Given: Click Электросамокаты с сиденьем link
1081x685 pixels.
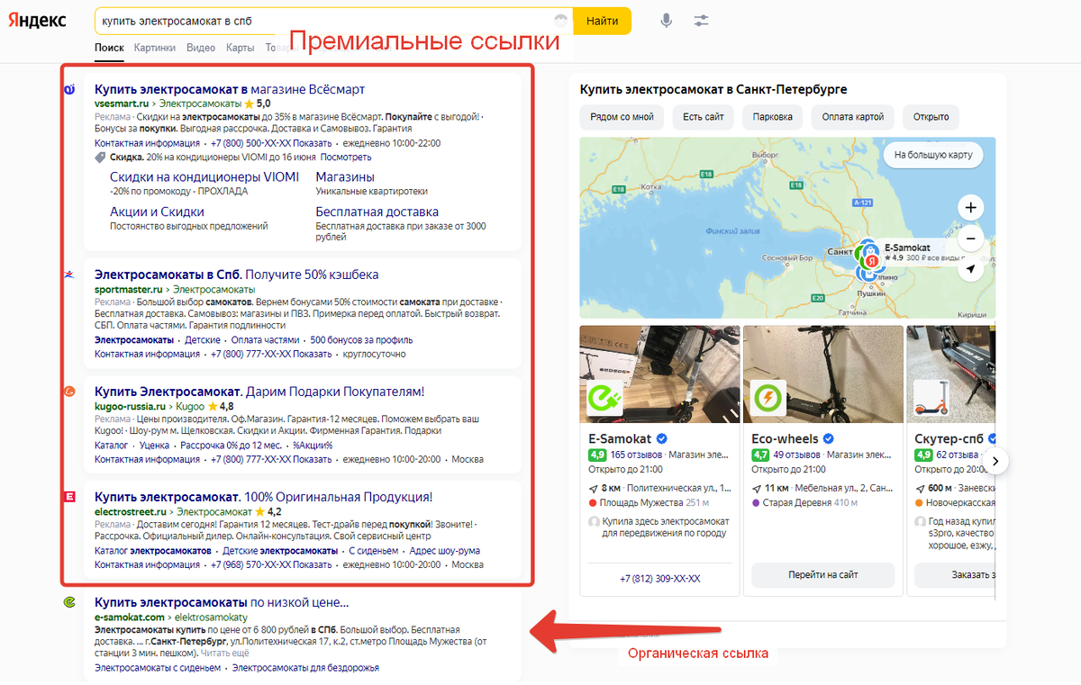Looking at the screenshot, I should [x=158, y=668].
